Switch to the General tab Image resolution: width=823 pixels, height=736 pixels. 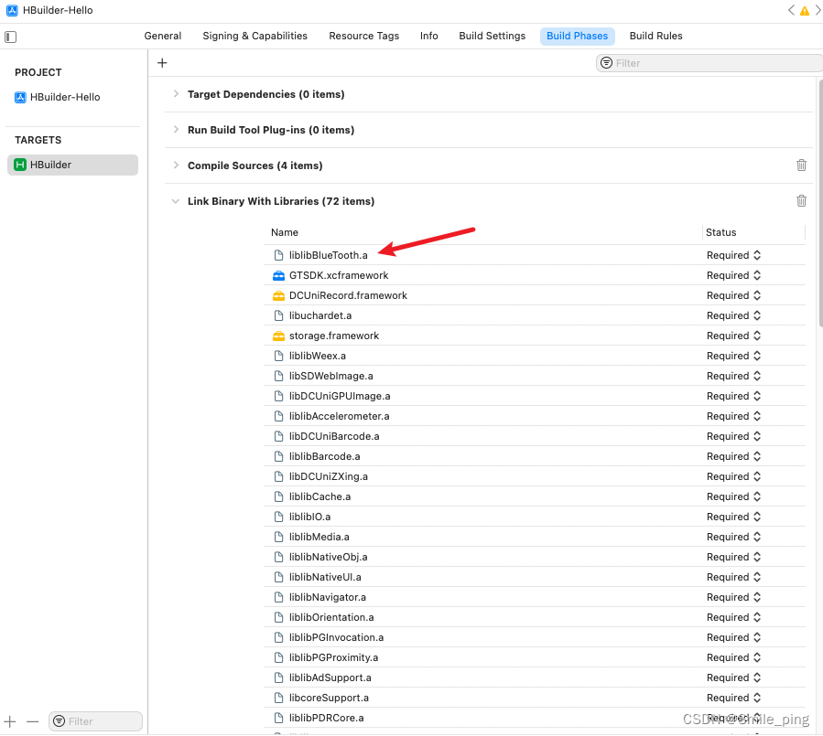(x=163, y=36)
